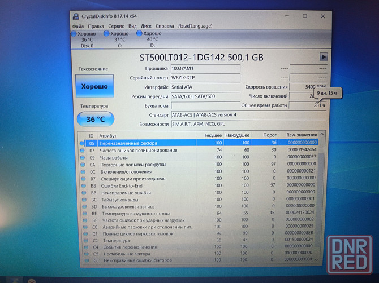
Task: Select row BD Высокоуровневая запись
Action: (198, 206)
